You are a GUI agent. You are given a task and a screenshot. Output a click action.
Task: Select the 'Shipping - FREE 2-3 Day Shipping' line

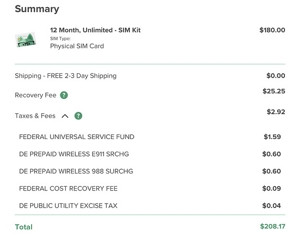pos(66,76)
